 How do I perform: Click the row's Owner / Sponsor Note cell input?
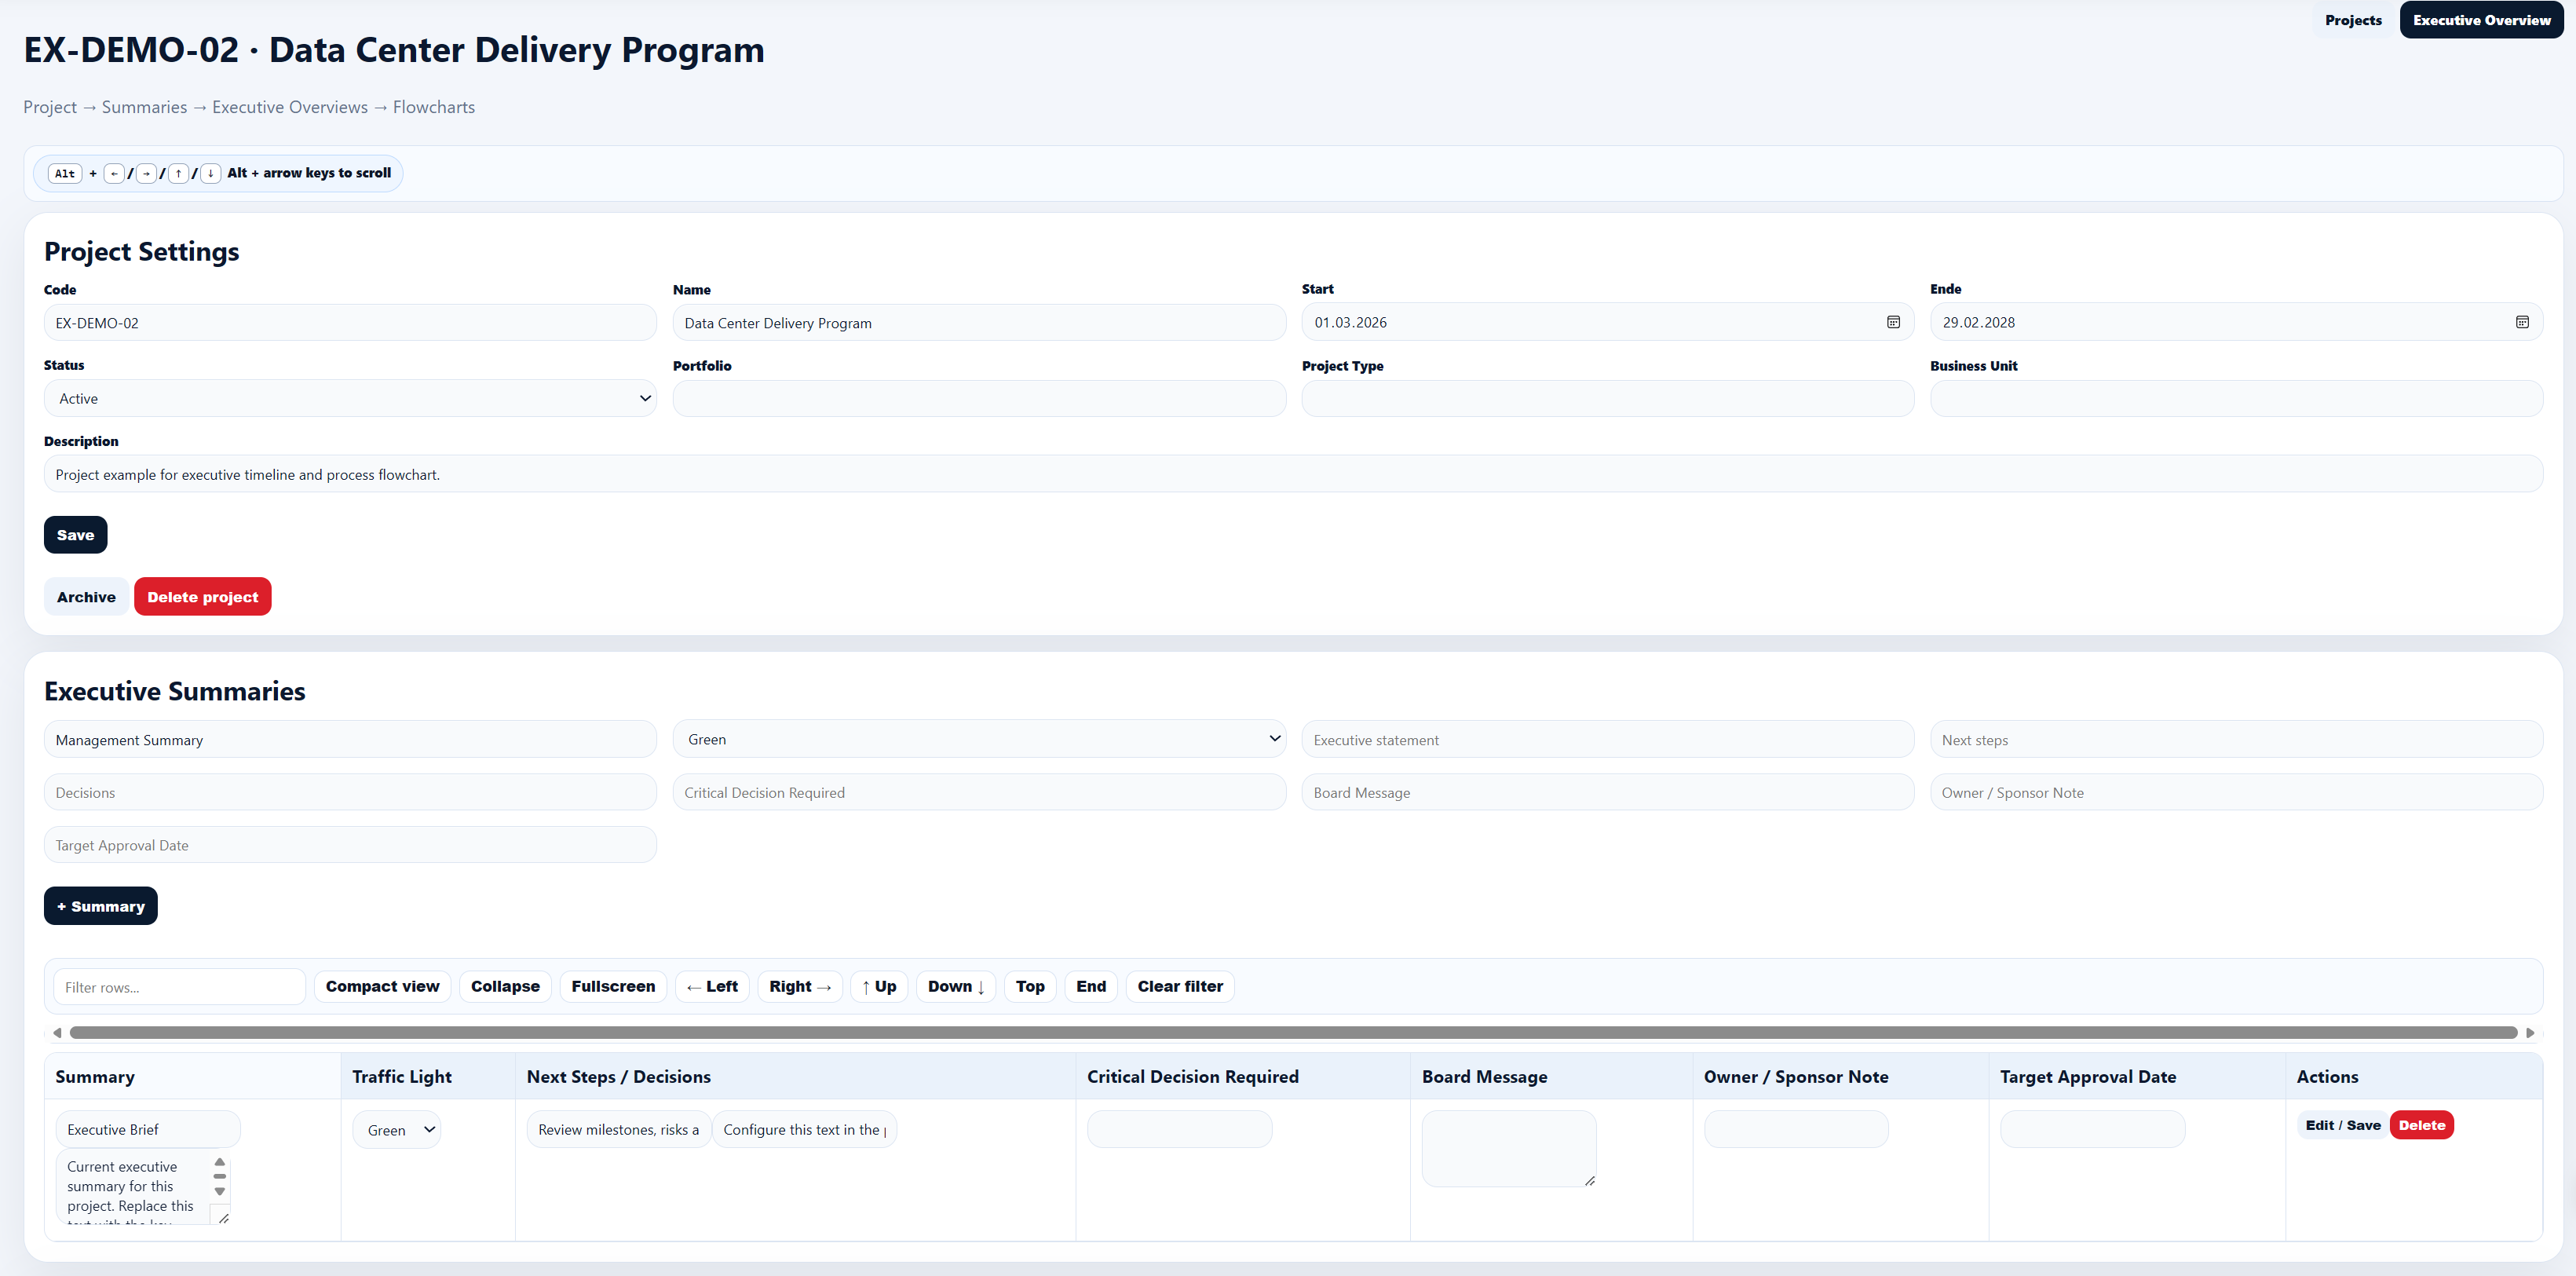(1796, 1129)
